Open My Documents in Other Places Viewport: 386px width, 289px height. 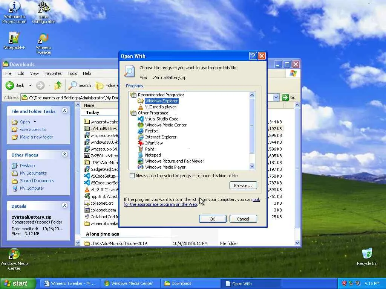[x=33, y=173]
